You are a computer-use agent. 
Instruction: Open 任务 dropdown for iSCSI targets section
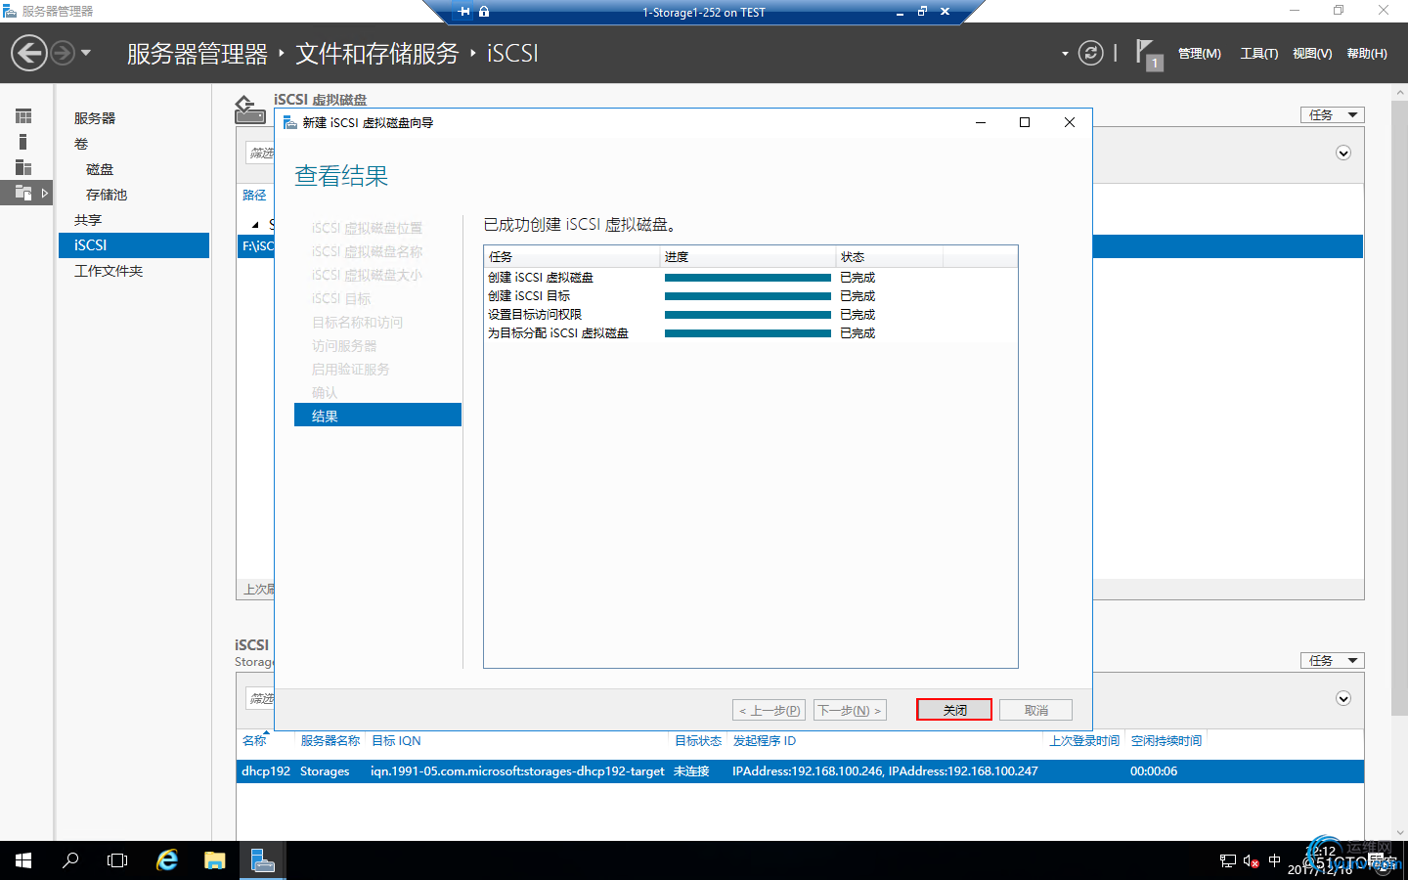click(x=1332, y=660)
